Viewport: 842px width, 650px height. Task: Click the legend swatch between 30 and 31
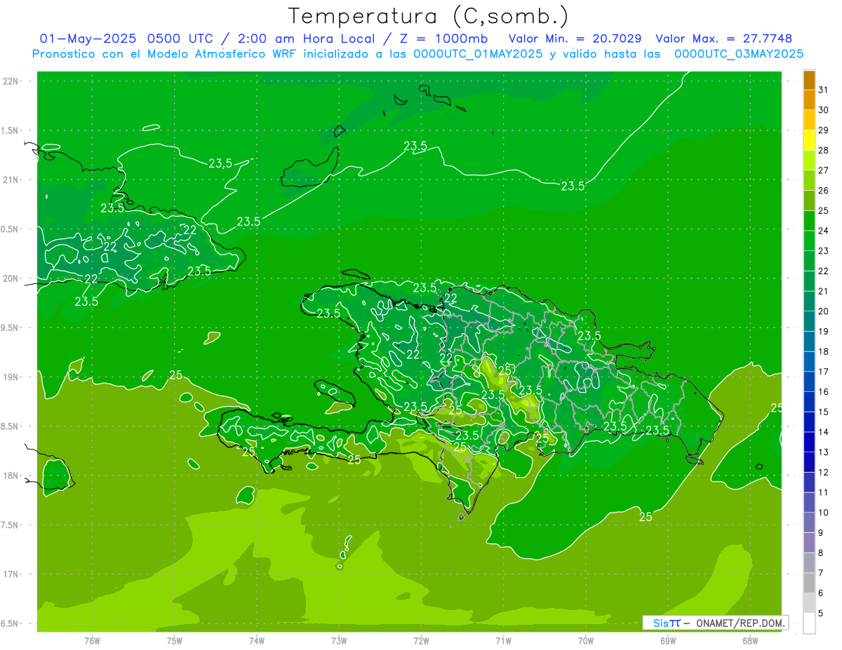[x=809, y=100]
